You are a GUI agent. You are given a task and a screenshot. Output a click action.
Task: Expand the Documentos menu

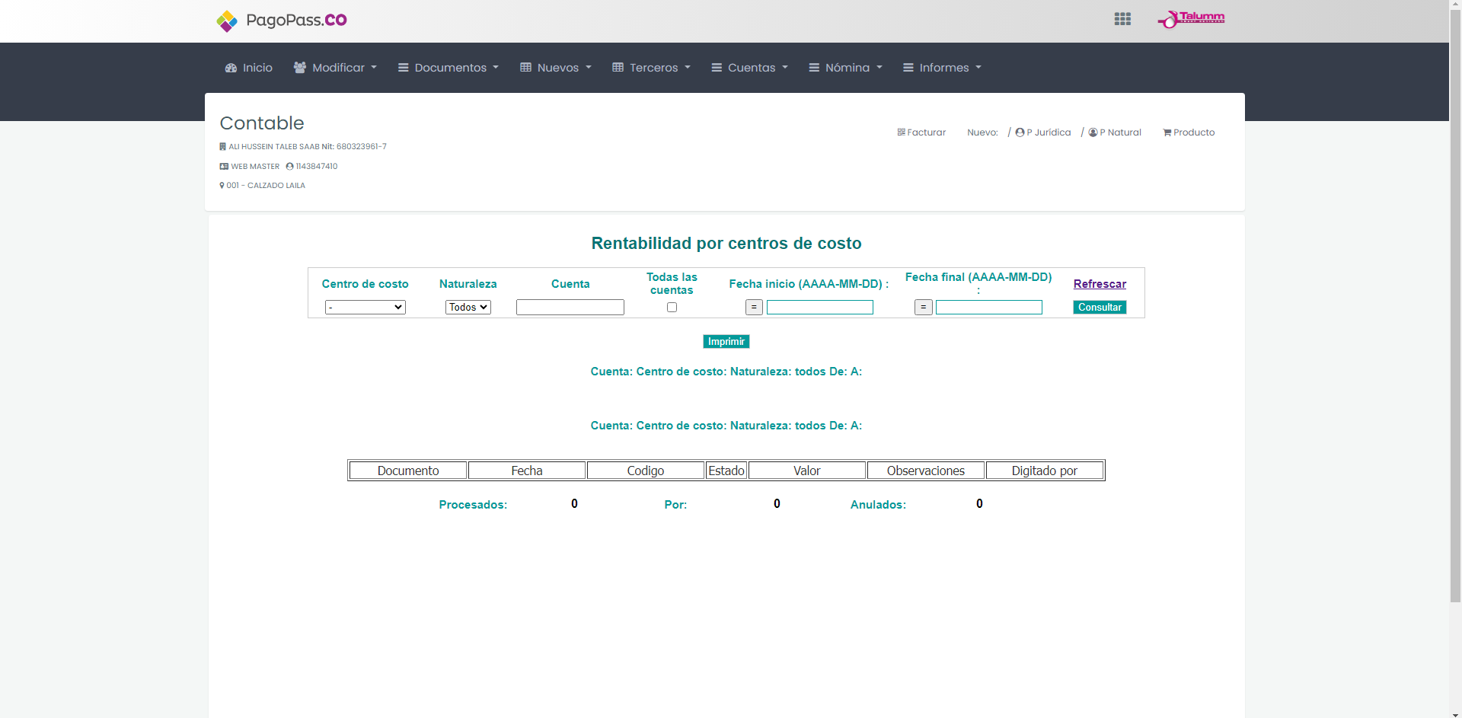(448, 68)
